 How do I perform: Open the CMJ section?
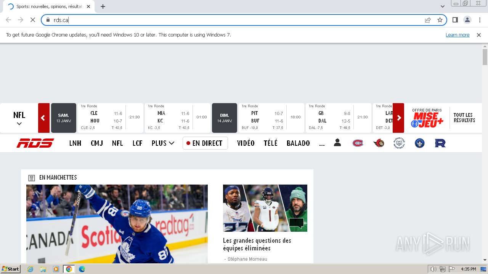97,143
